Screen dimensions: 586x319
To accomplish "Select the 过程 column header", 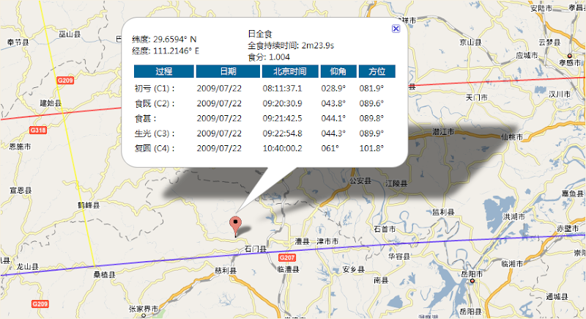I will 163,71.
